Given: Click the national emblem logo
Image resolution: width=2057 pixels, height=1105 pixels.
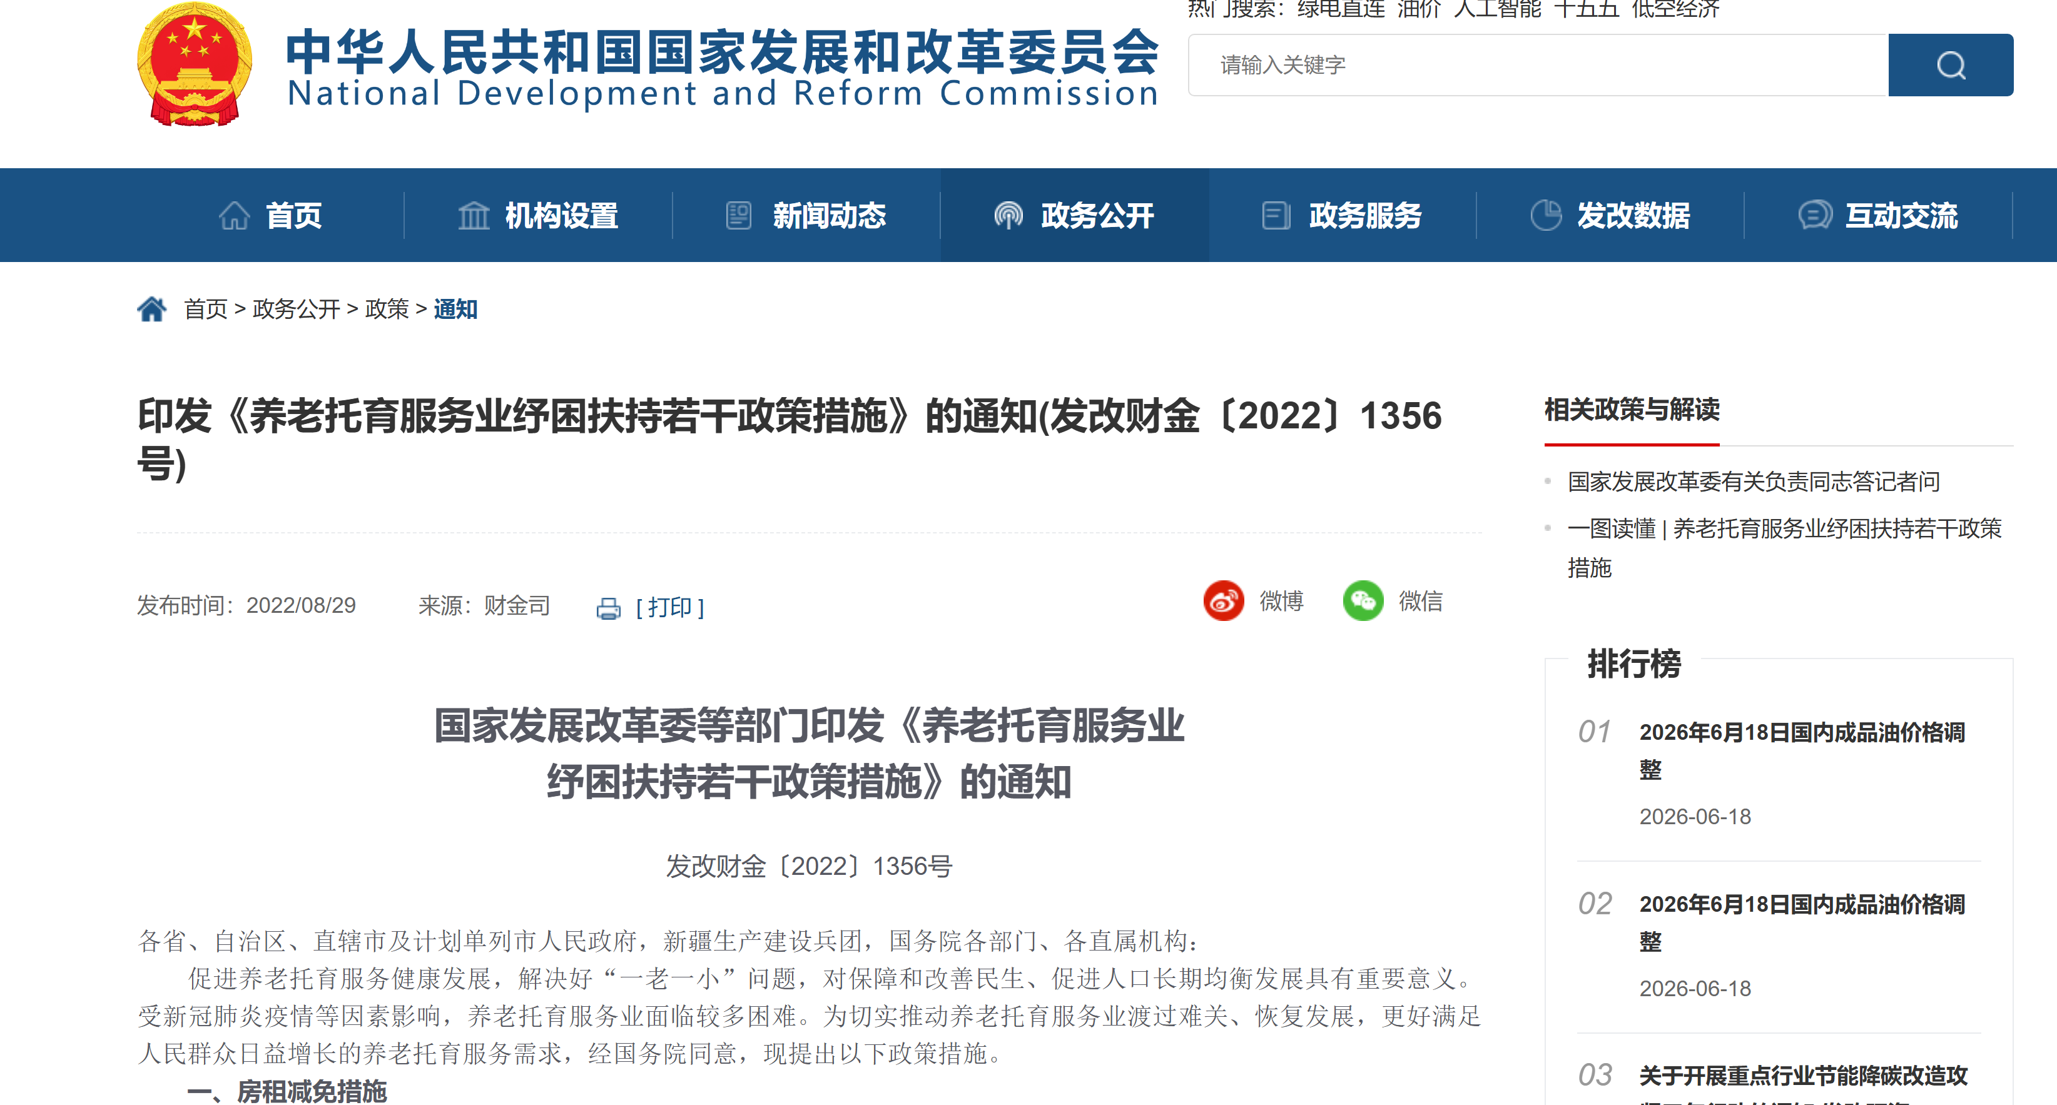Looking at the screenshot, I should [194, 64].
